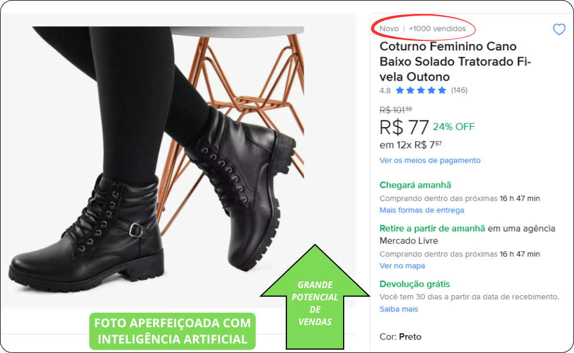The height and width of the screenshot is (353, 574).
Task: Click the 'R$ 77' price
Action: click(404, 127)
